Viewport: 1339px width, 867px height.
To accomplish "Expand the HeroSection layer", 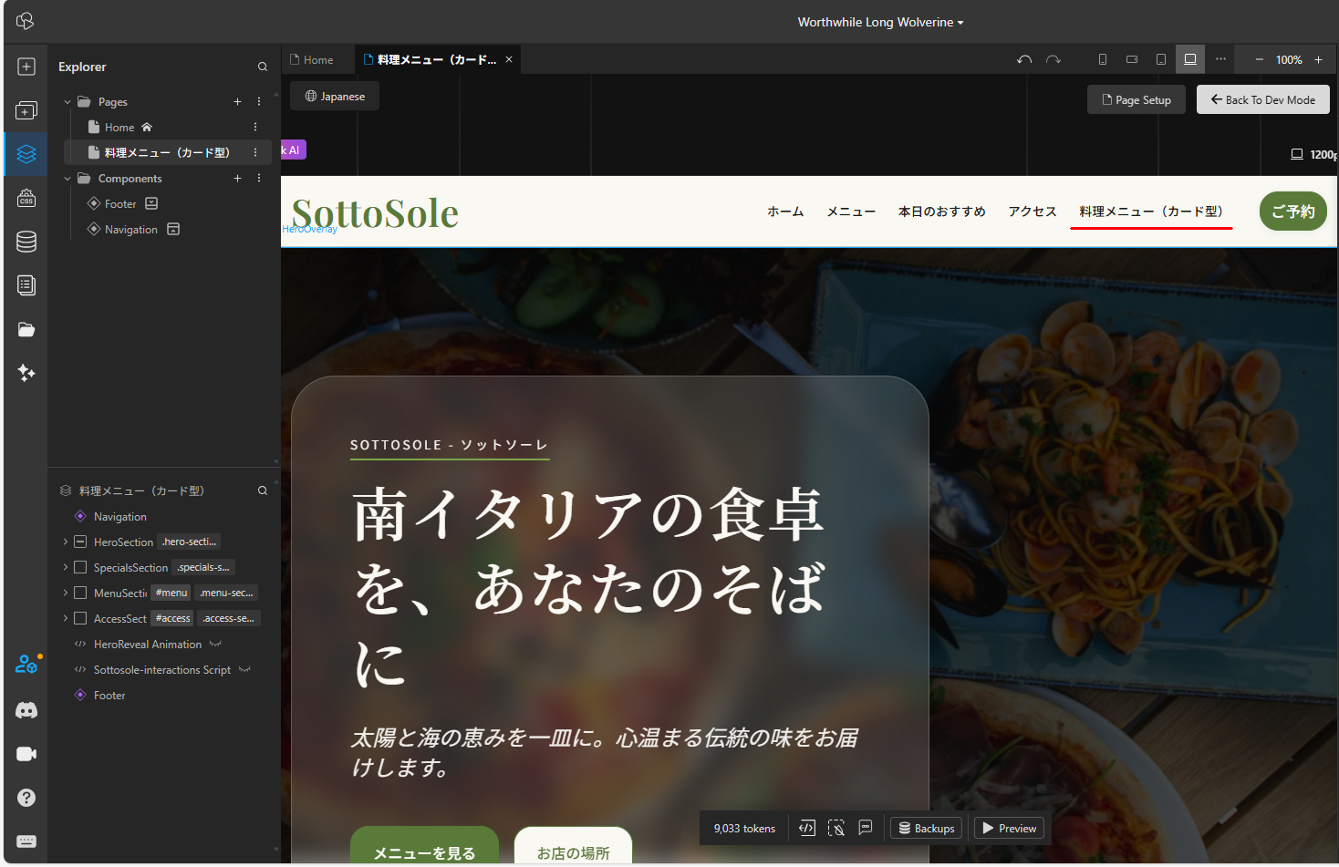I will click(64, 542).
